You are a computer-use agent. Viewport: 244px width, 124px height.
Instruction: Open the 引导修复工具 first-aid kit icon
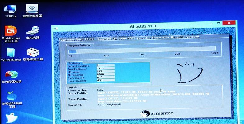(x=33, y=54)
